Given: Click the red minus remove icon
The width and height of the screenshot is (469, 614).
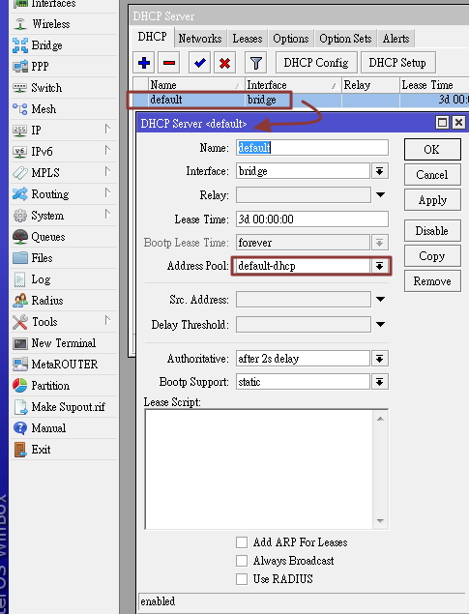Looking at the screenshot, I should [169, 63].
